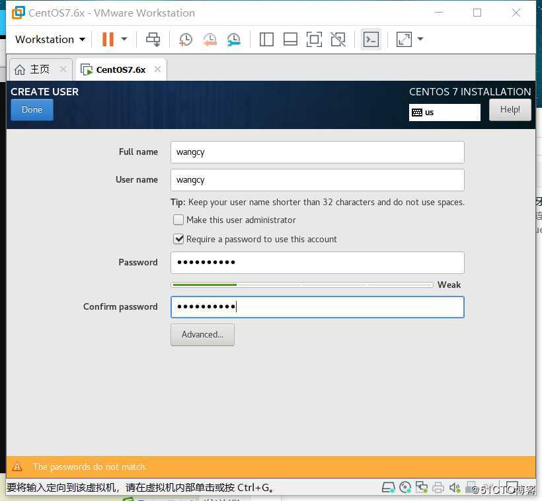The width and height of the screenshot is (542, 501).
Task: Click the VMware Workstation logo icon
Action: point(19,13)
